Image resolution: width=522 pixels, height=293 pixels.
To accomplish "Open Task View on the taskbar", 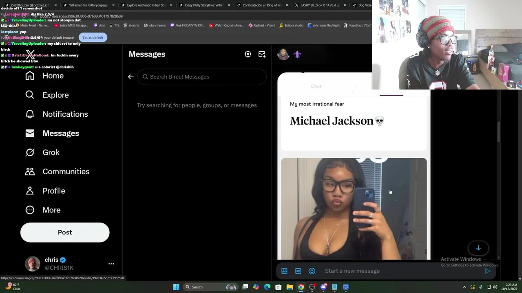I will pos(245,287).
